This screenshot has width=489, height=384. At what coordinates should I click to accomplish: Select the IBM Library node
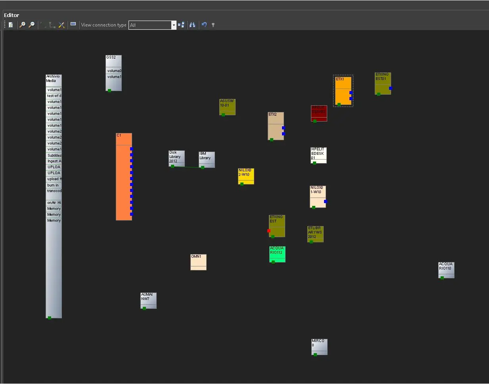coord(207,158)
